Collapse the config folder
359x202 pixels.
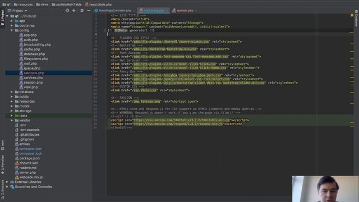[x=11, y=30]
